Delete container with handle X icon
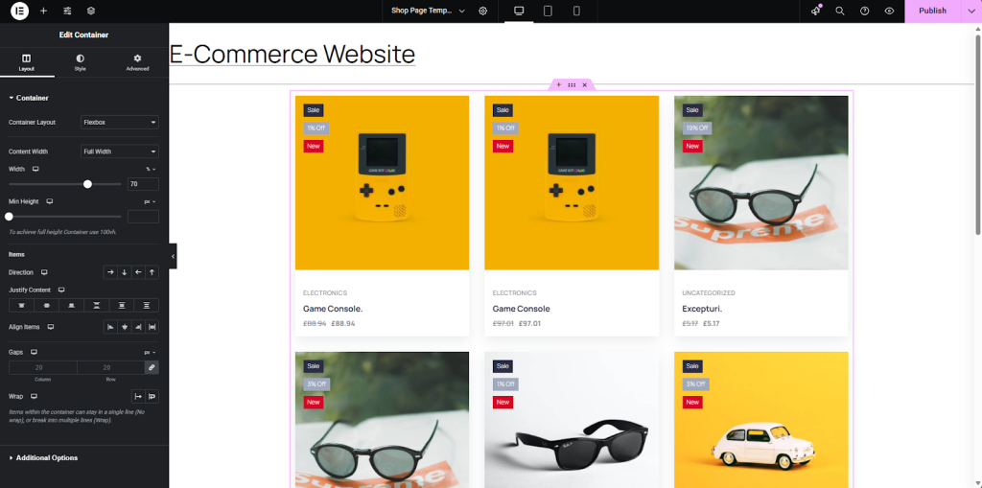This screenshot has width=982, height=488. coord(584,84)
